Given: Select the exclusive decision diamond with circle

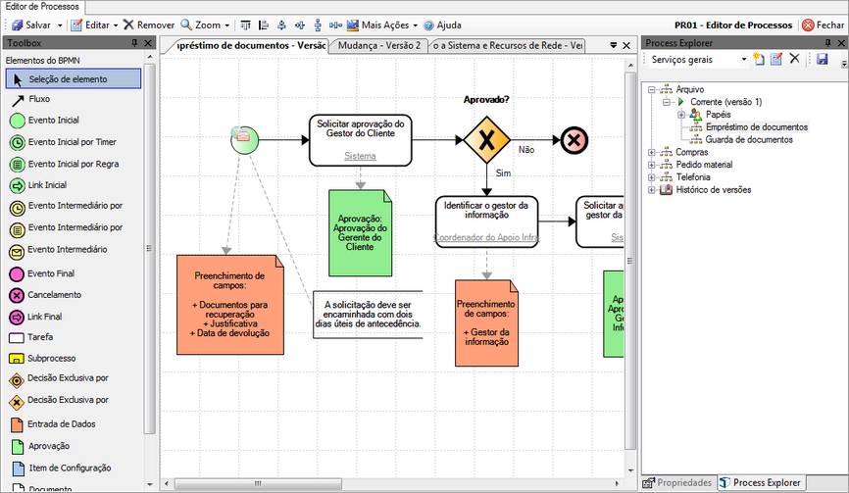Looking at the screenshot, I should pos(59,378).
